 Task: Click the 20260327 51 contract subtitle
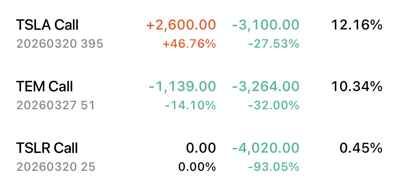56,106
